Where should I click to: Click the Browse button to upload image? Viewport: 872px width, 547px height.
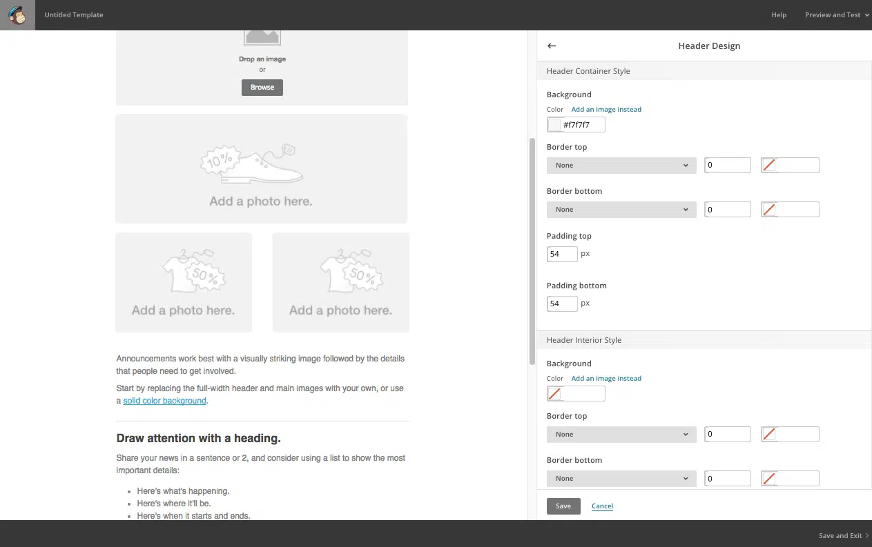click(262, 88)
